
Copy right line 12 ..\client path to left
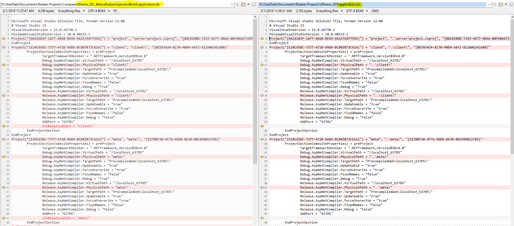[262, 65]
